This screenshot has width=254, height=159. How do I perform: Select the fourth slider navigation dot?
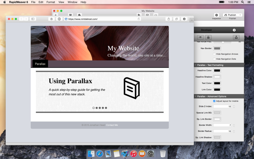(103, 108)
